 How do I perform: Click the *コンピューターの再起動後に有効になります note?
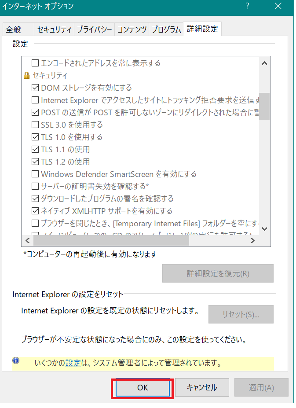coord(90,254)
